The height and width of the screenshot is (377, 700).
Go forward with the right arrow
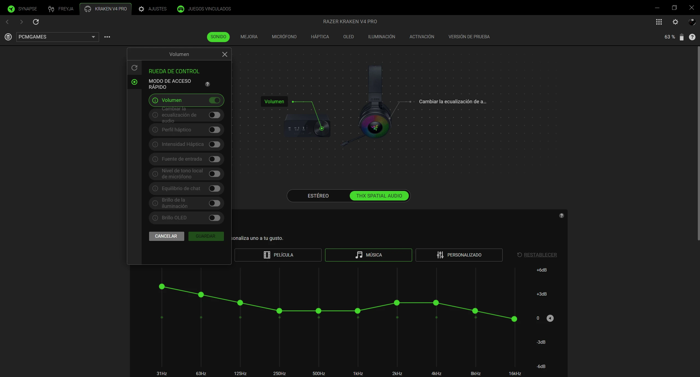coord(22,22)
